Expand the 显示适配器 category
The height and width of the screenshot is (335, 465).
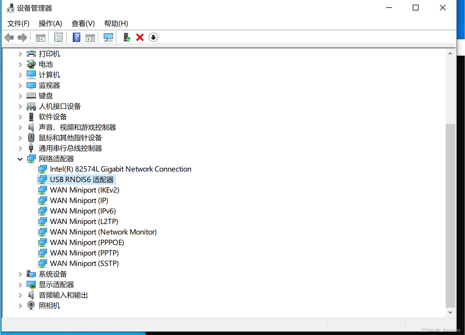click(x=20, y=285)
